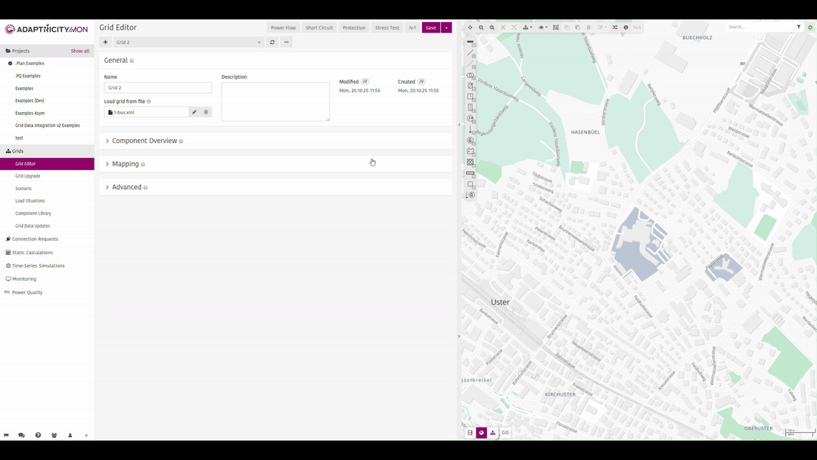Open the Grid 2 selector dropdown
This screenshot has height=460, width=817.
click(x=188, y=42)
